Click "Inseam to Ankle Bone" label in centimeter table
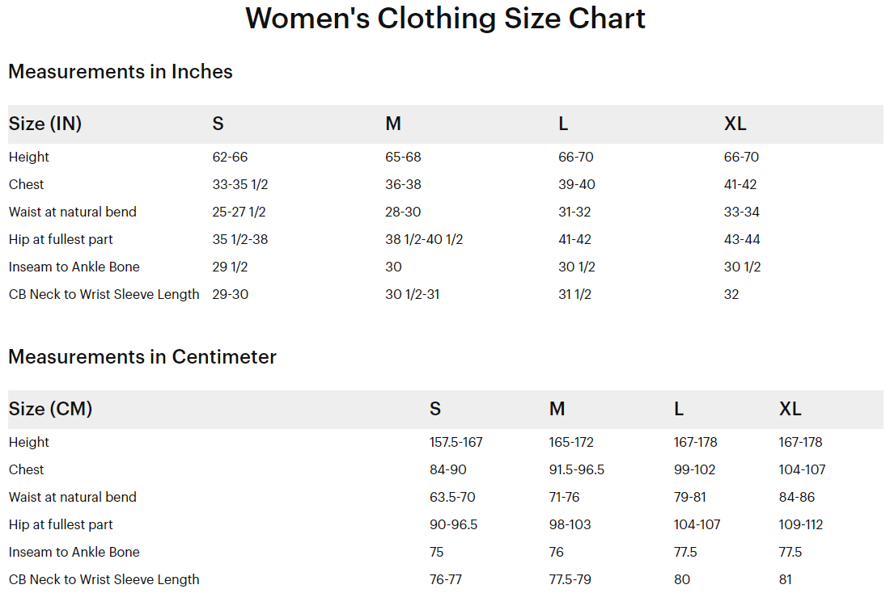 pyautogui.click(x=74, y=553)
